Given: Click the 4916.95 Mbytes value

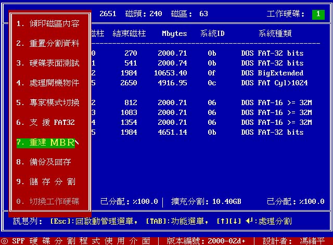Looking at the screenshot, I should [x=172, y=83].
